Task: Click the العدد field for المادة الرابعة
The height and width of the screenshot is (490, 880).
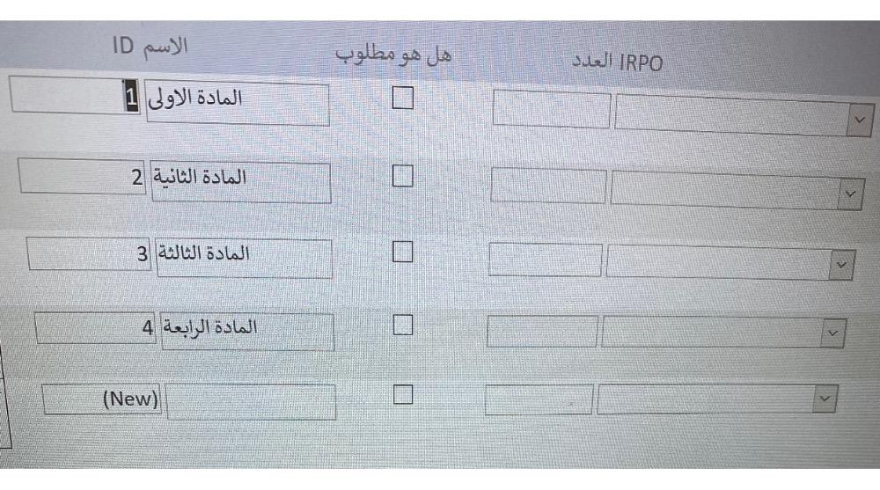Action: click(540, 330)
